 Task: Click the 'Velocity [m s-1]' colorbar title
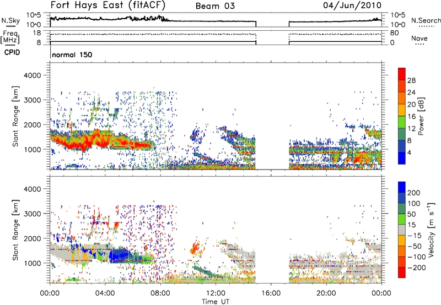click(431, 230)
